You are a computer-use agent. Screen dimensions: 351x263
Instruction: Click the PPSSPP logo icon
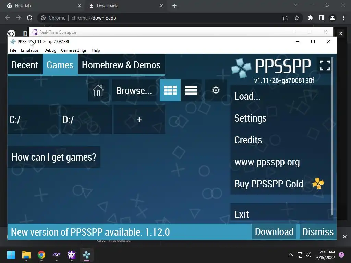tap(241, 68)
